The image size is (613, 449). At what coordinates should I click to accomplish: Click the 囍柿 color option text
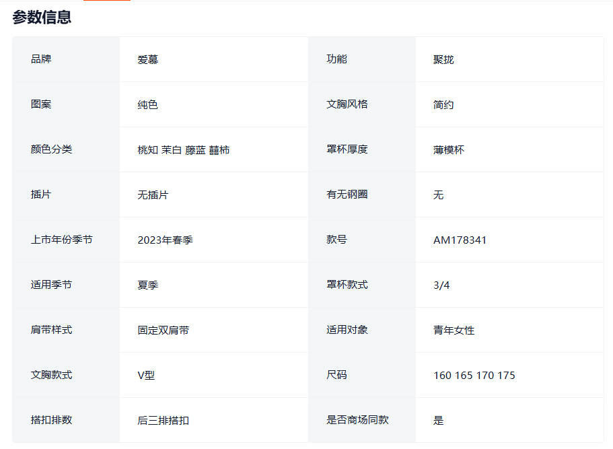tap(219, 150)
